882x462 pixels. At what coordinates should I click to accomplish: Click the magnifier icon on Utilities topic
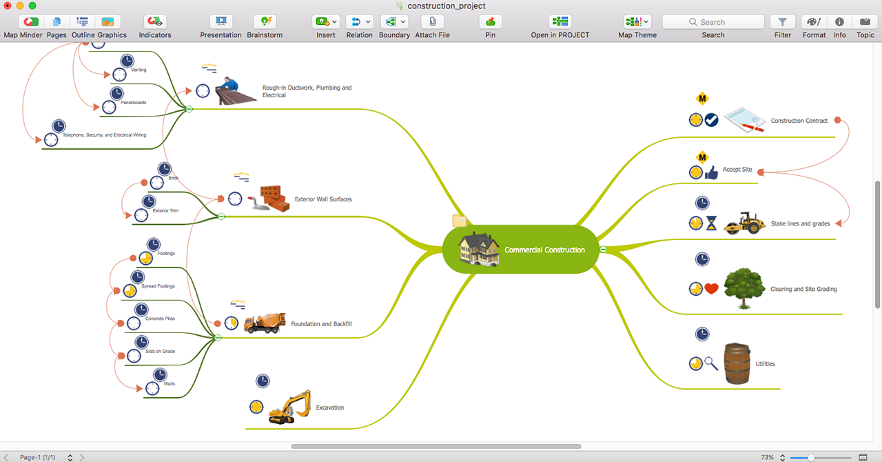click(x=712, y=363)
